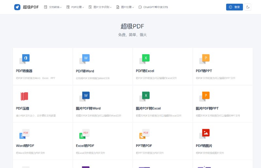
Task: Click the PDF转换器 Office icon
Action: (x=25, y=59)
